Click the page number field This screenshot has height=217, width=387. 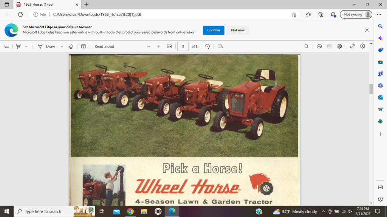[x=183, y=46]
